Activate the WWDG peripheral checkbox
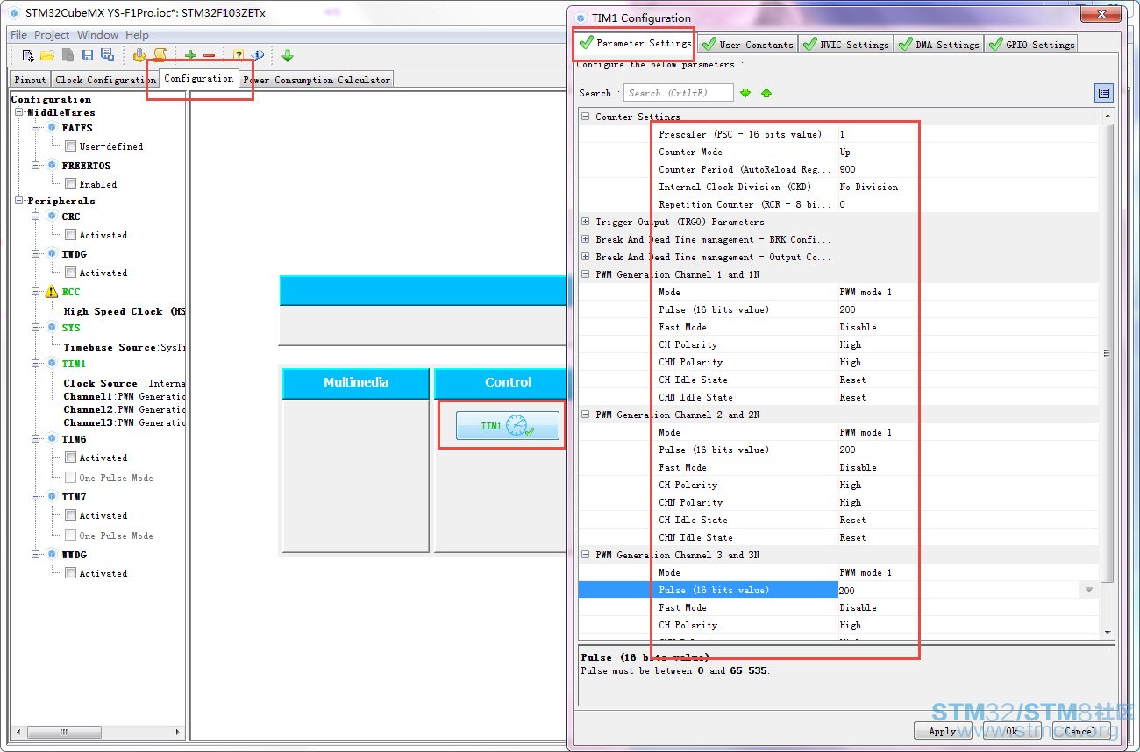This screenshot has height=752, width=1140. coord(70,573)
